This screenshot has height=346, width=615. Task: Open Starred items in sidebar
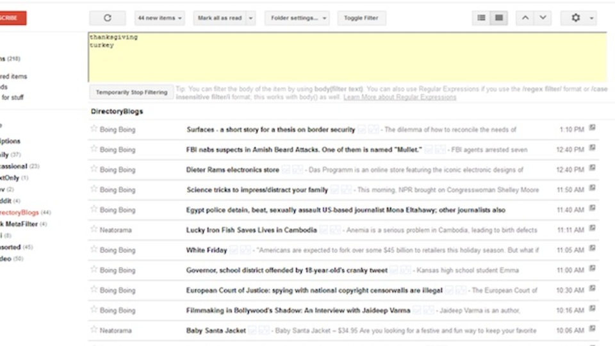tap(13, 76)
